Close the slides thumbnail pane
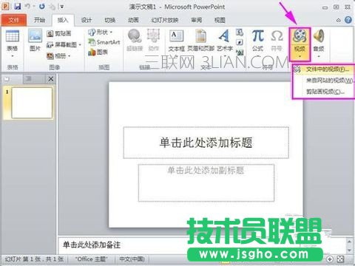This screenshot has width=355, height=266. pos(51,79)
